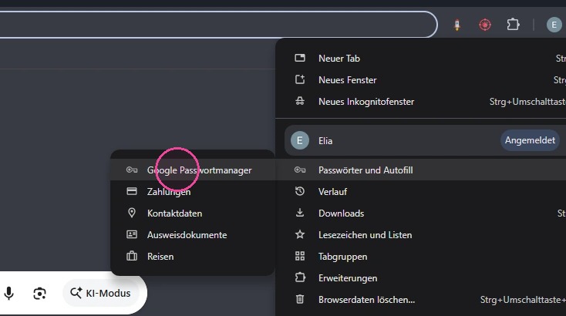Click the Angemeldet status button

(530, 140)
